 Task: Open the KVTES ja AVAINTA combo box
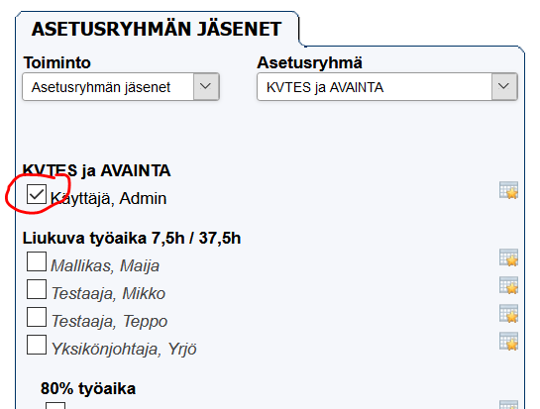(387, 86)
